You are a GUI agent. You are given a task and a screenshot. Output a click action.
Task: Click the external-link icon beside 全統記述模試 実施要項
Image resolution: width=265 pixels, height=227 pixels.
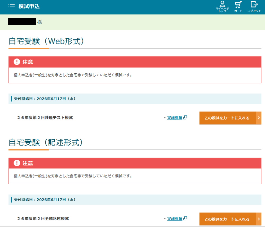point(185,219)
